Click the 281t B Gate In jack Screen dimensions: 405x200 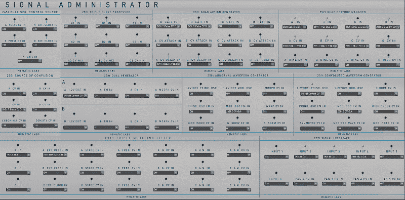198,17
